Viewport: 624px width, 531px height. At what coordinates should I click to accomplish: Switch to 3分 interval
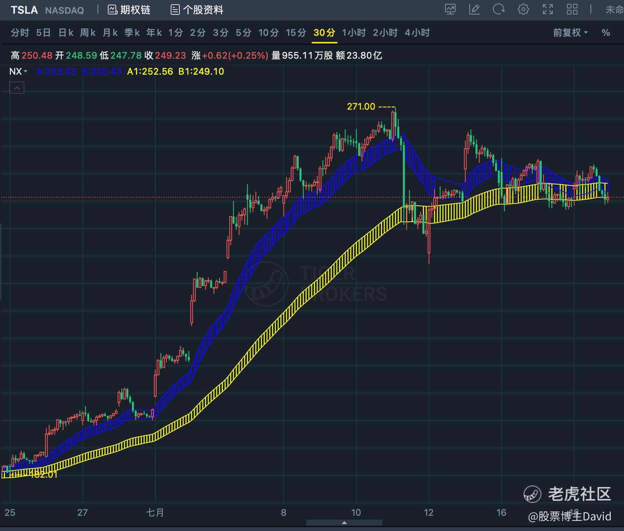(221, 33)
